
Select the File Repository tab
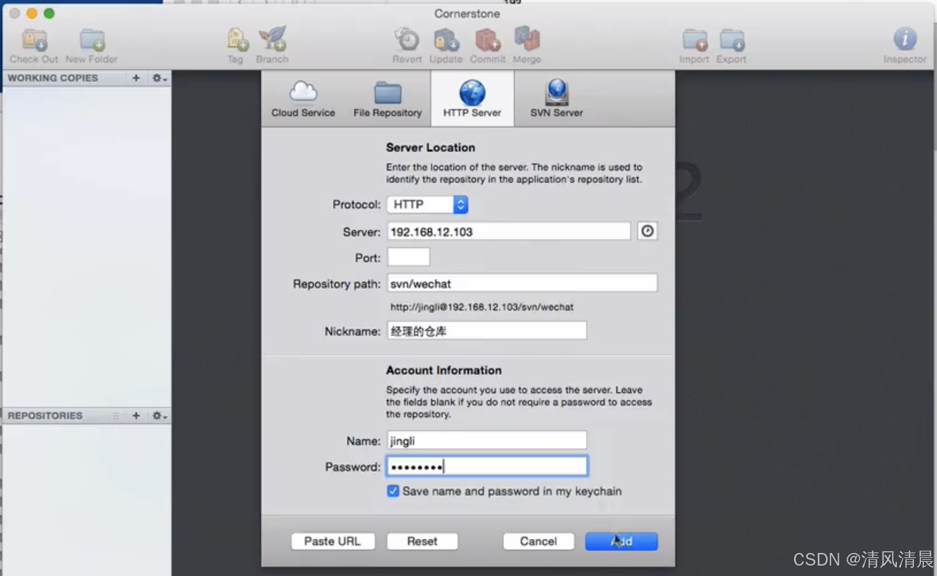387,99
